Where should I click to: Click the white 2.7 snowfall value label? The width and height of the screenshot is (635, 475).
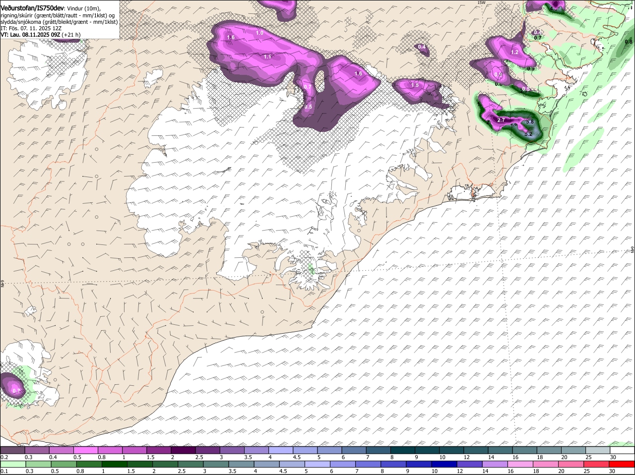(501, 120)
